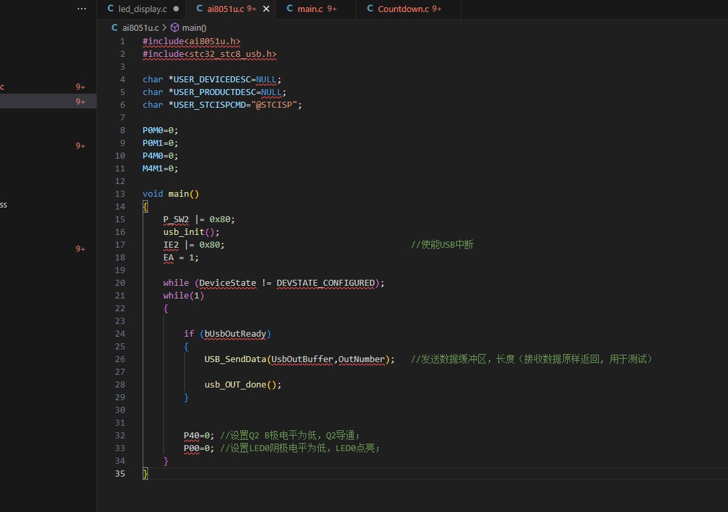Image resolution: width=728 pixels, height=512 pixels.
Task: Click the C icon in the breadcrumb
Action: click(115, 28)
